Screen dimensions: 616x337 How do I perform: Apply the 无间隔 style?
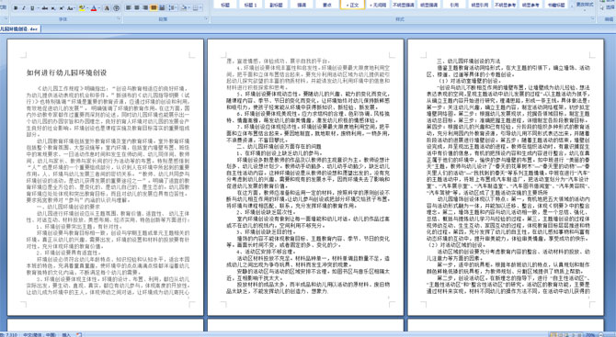pos(377,5)
